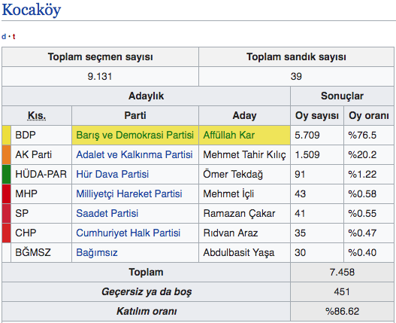The height and width of the screenshot is (323, 396).
Task: Select the 'Toplam seçmen sayısı' header
Action: click(x=100, y=57)
